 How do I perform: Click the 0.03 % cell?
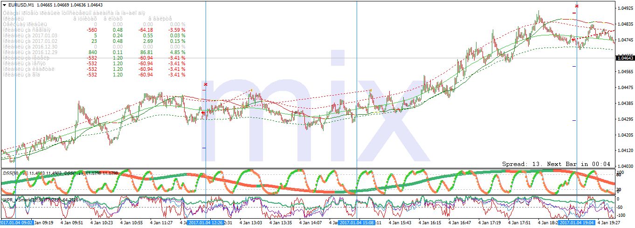[177, 35]
